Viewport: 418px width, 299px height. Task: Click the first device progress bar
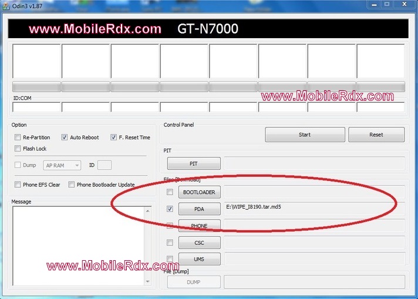point(36,87)
